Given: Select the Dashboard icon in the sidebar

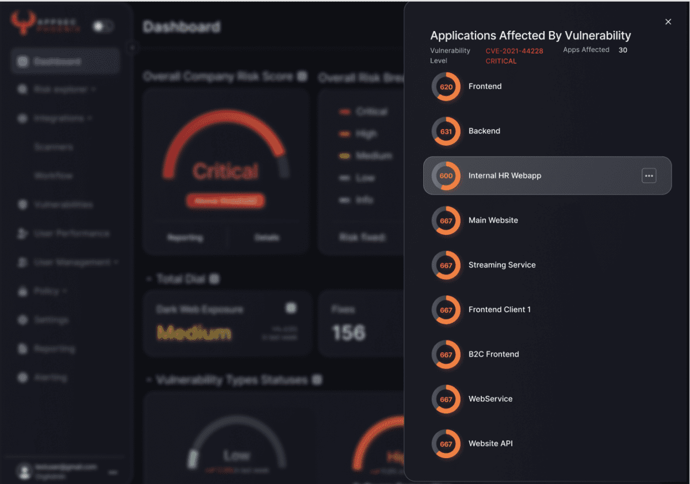Looking at the screenshot, I should [24, 61].
